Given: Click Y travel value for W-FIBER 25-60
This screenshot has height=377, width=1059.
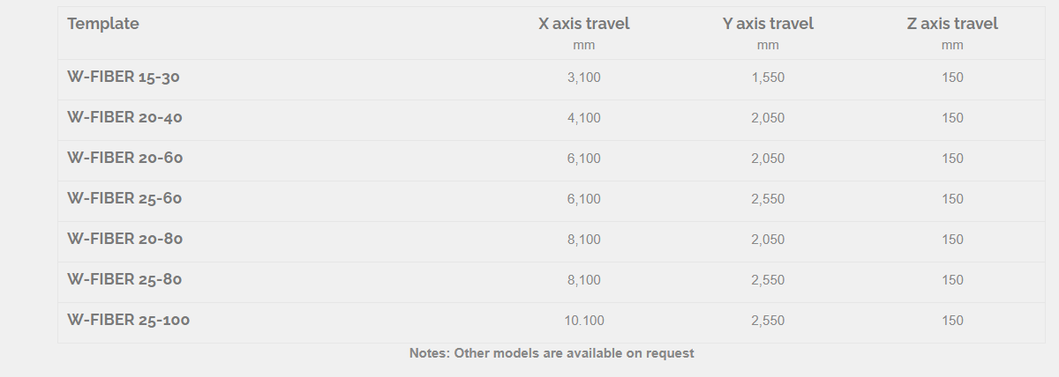Looking at the screenshot, I should [768, 199].
